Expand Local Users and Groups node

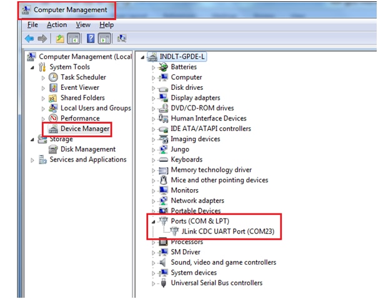43,109
